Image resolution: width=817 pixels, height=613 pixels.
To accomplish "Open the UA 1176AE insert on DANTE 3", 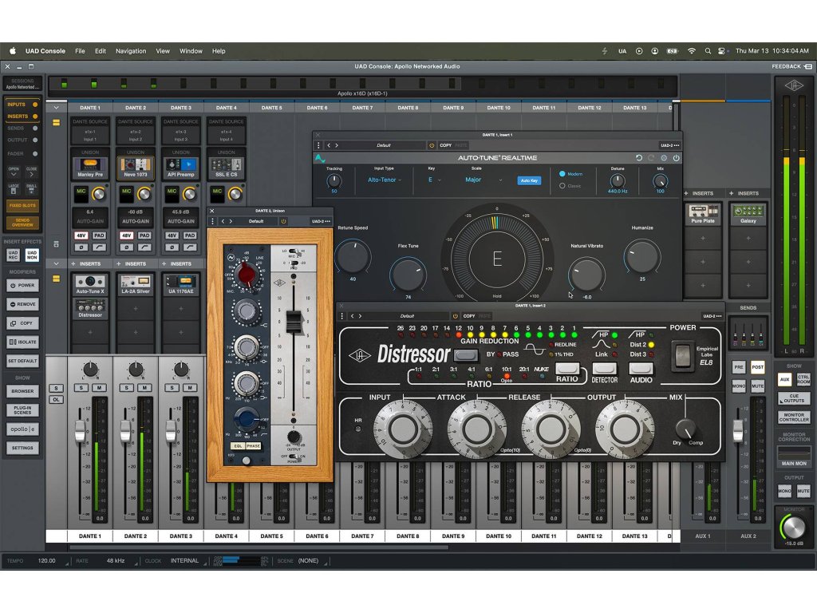I will pos(181,284).
